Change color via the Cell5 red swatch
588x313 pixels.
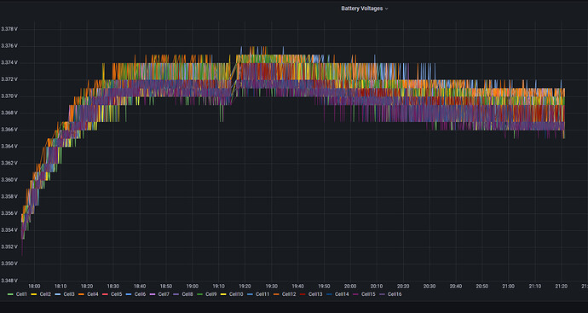[x=106, y=294]
